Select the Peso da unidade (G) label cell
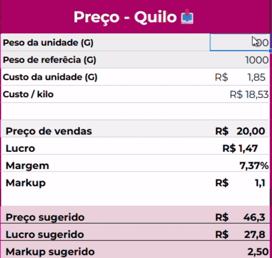The image size is (272, 258). (x=48, y=43)
